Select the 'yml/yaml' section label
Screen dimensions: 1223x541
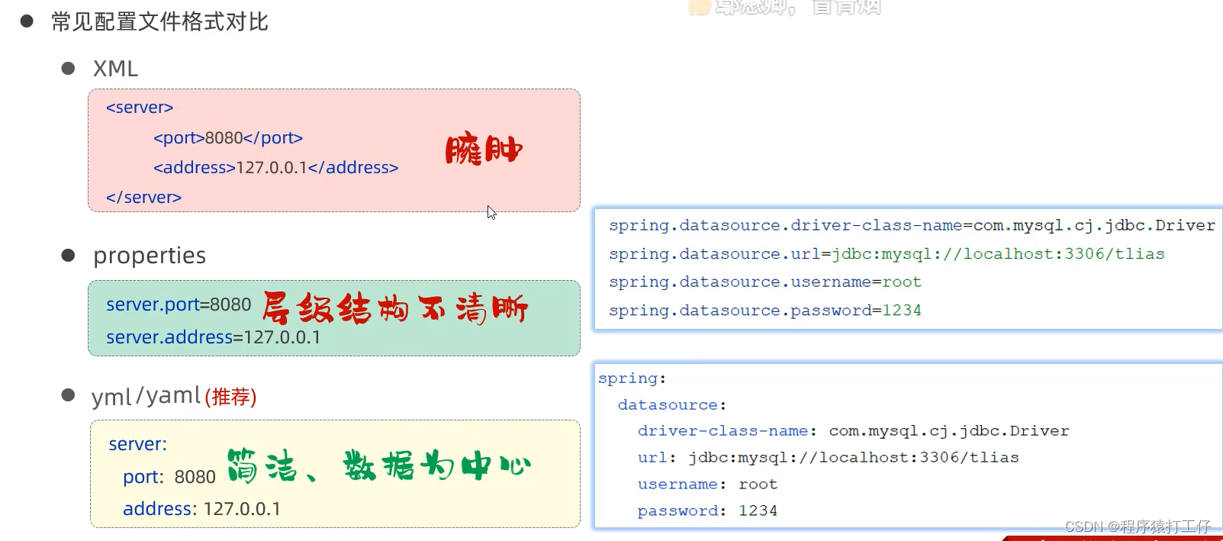click(146, 396)
